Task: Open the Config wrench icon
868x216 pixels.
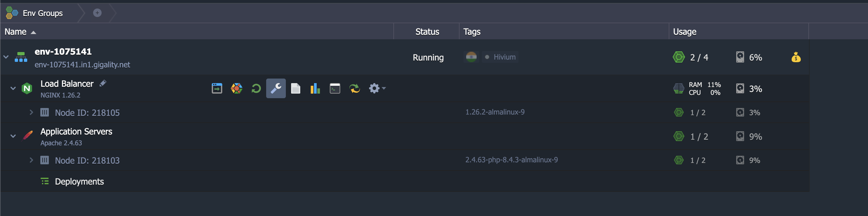Action: pyautogui.click(x=276, y=88)
